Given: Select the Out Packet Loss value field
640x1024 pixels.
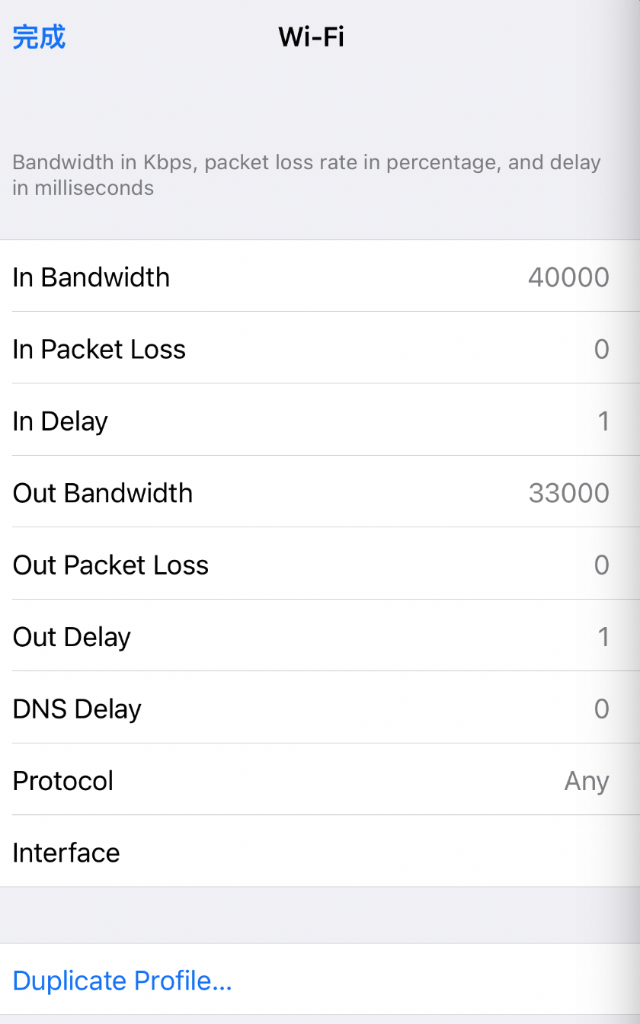Looking at the screenshot, I should tap(601, 565).
